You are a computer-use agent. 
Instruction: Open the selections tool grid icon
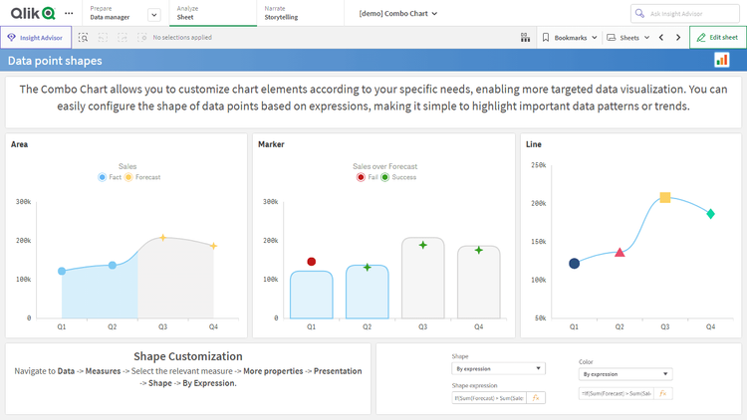(525, 37)
